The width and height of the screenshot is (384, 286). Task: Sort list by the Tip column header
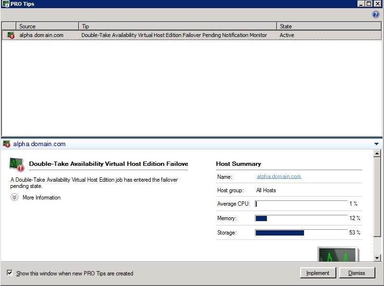click(x=177, y=26)
